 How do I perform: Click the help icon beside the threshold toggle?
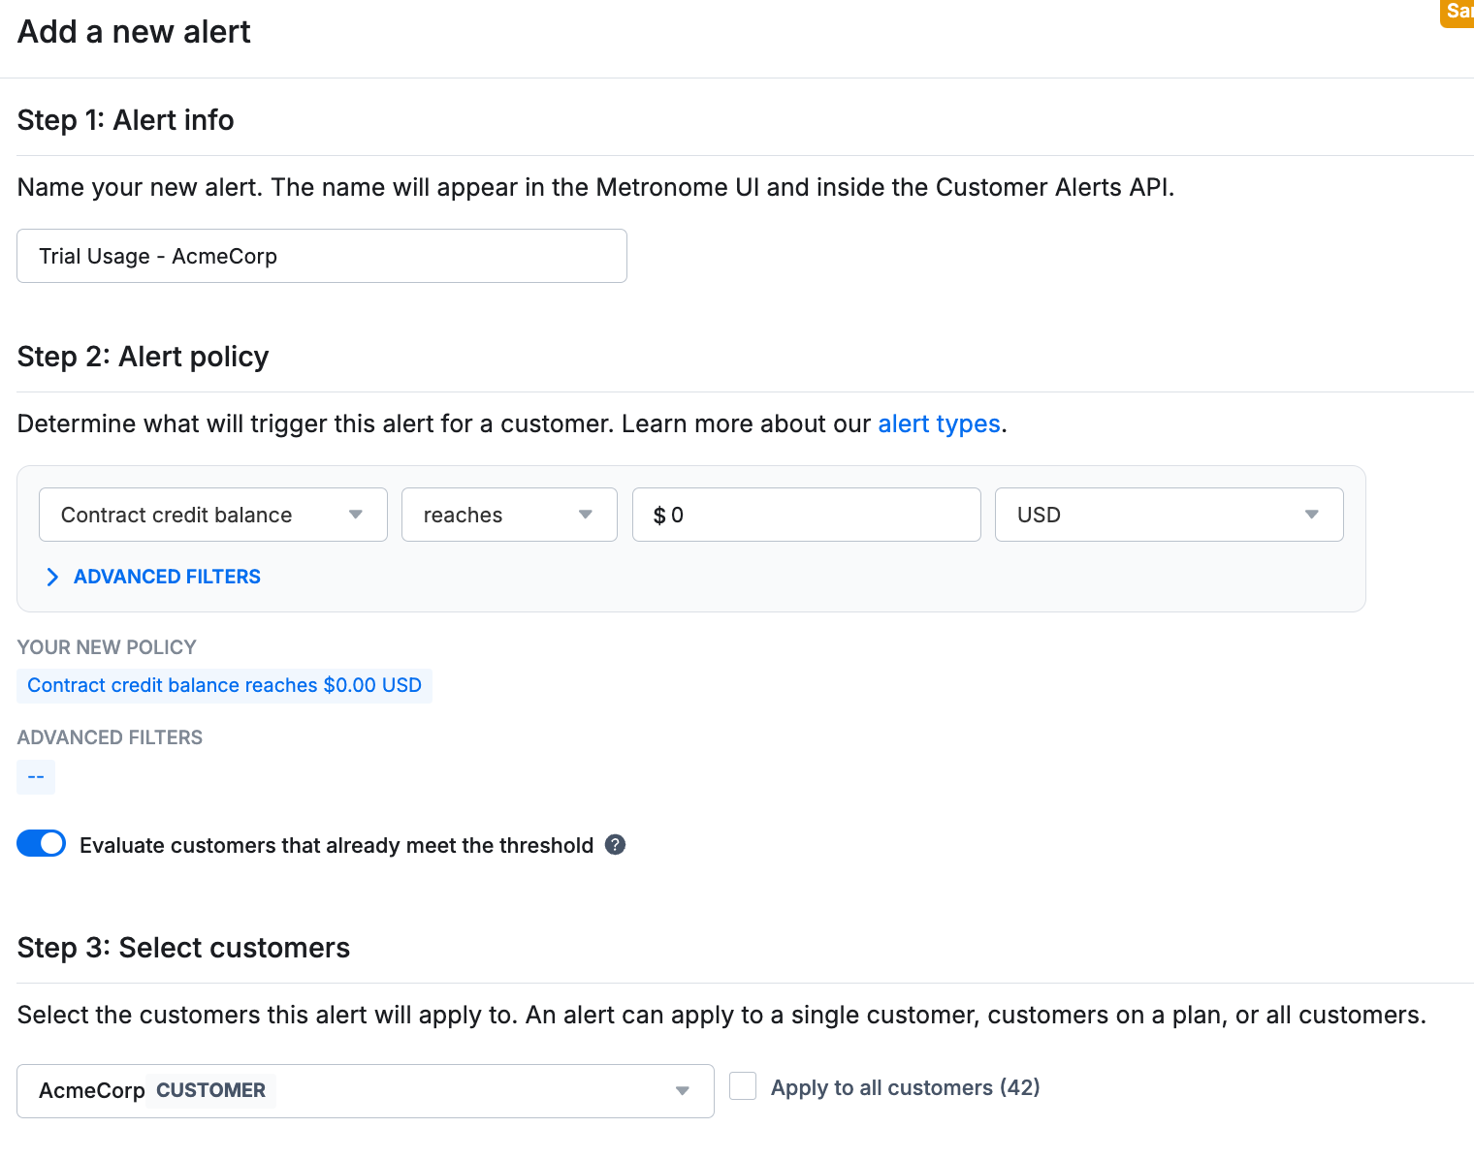[x=615, y=845]
